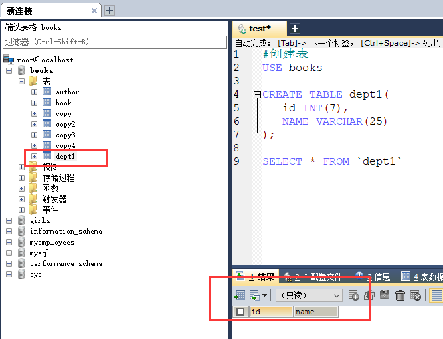Image resolution: width=443 pixels, height=339 pixels.
Task: Expand the performance_schema database
Action: point(9,263)
